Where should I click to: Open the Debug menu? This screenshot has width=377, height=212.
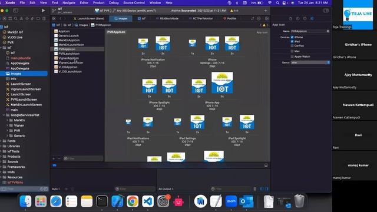click(x=114, y=2)
